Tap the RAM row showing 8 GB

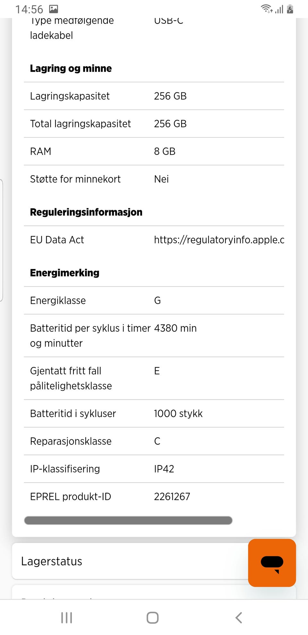(x=154, y=152)
